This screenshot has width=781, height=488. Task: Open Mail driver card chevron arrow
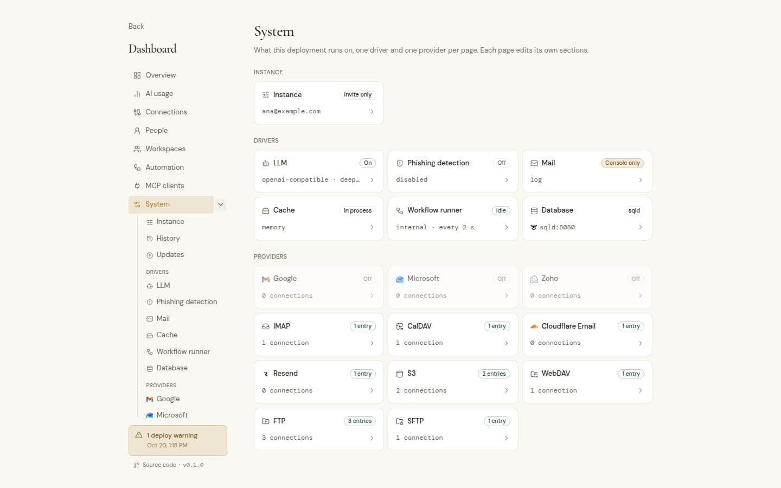coord(641,180)
